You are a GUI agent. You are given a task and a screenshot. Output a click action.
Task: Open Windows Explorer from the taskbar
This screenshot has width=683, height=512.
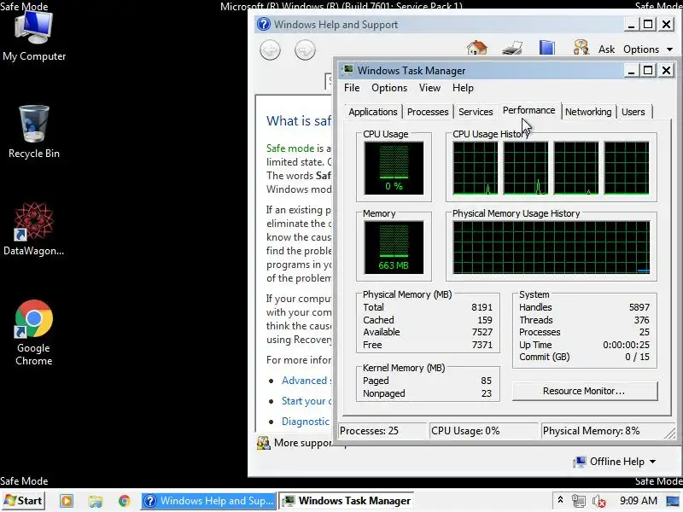pos(96,501)
